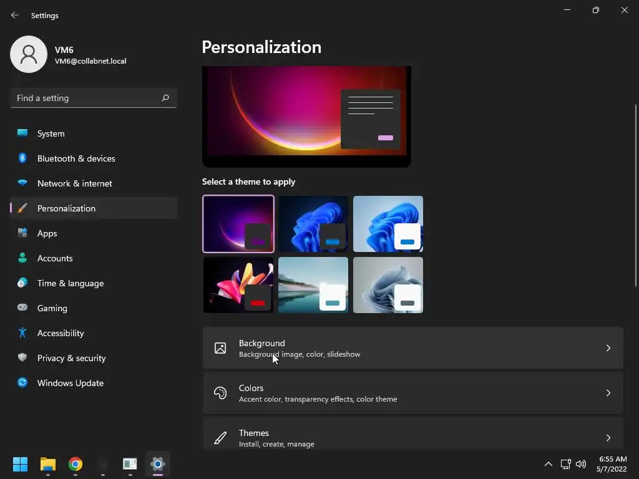This screenshot has width=639, height=479.
Task: Open Gaming settings
Action: click(94, 308)
